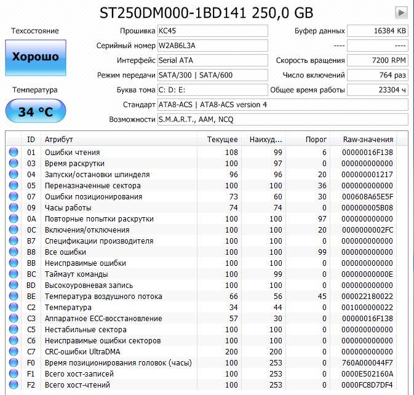Click the Стандарт field ATA8-ACS

pyautogui.click(x=283, y=105)
